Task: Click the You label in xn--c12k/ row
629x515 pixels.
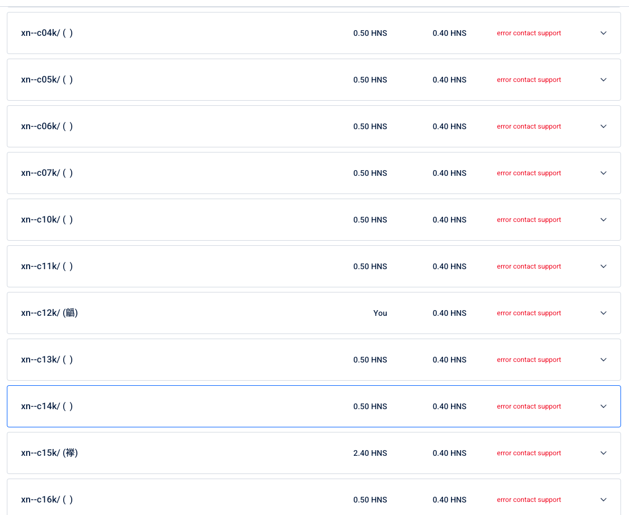Action: tap(380, 313)
